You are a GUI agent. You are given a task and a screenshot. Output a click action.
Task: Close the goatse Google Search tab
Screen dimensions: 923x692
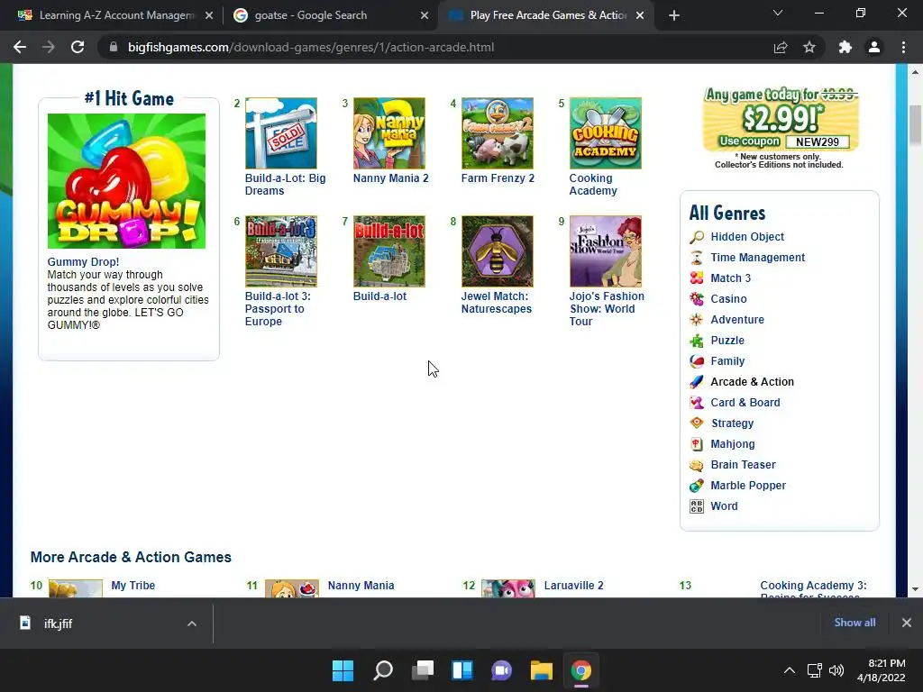coord(425,16)
